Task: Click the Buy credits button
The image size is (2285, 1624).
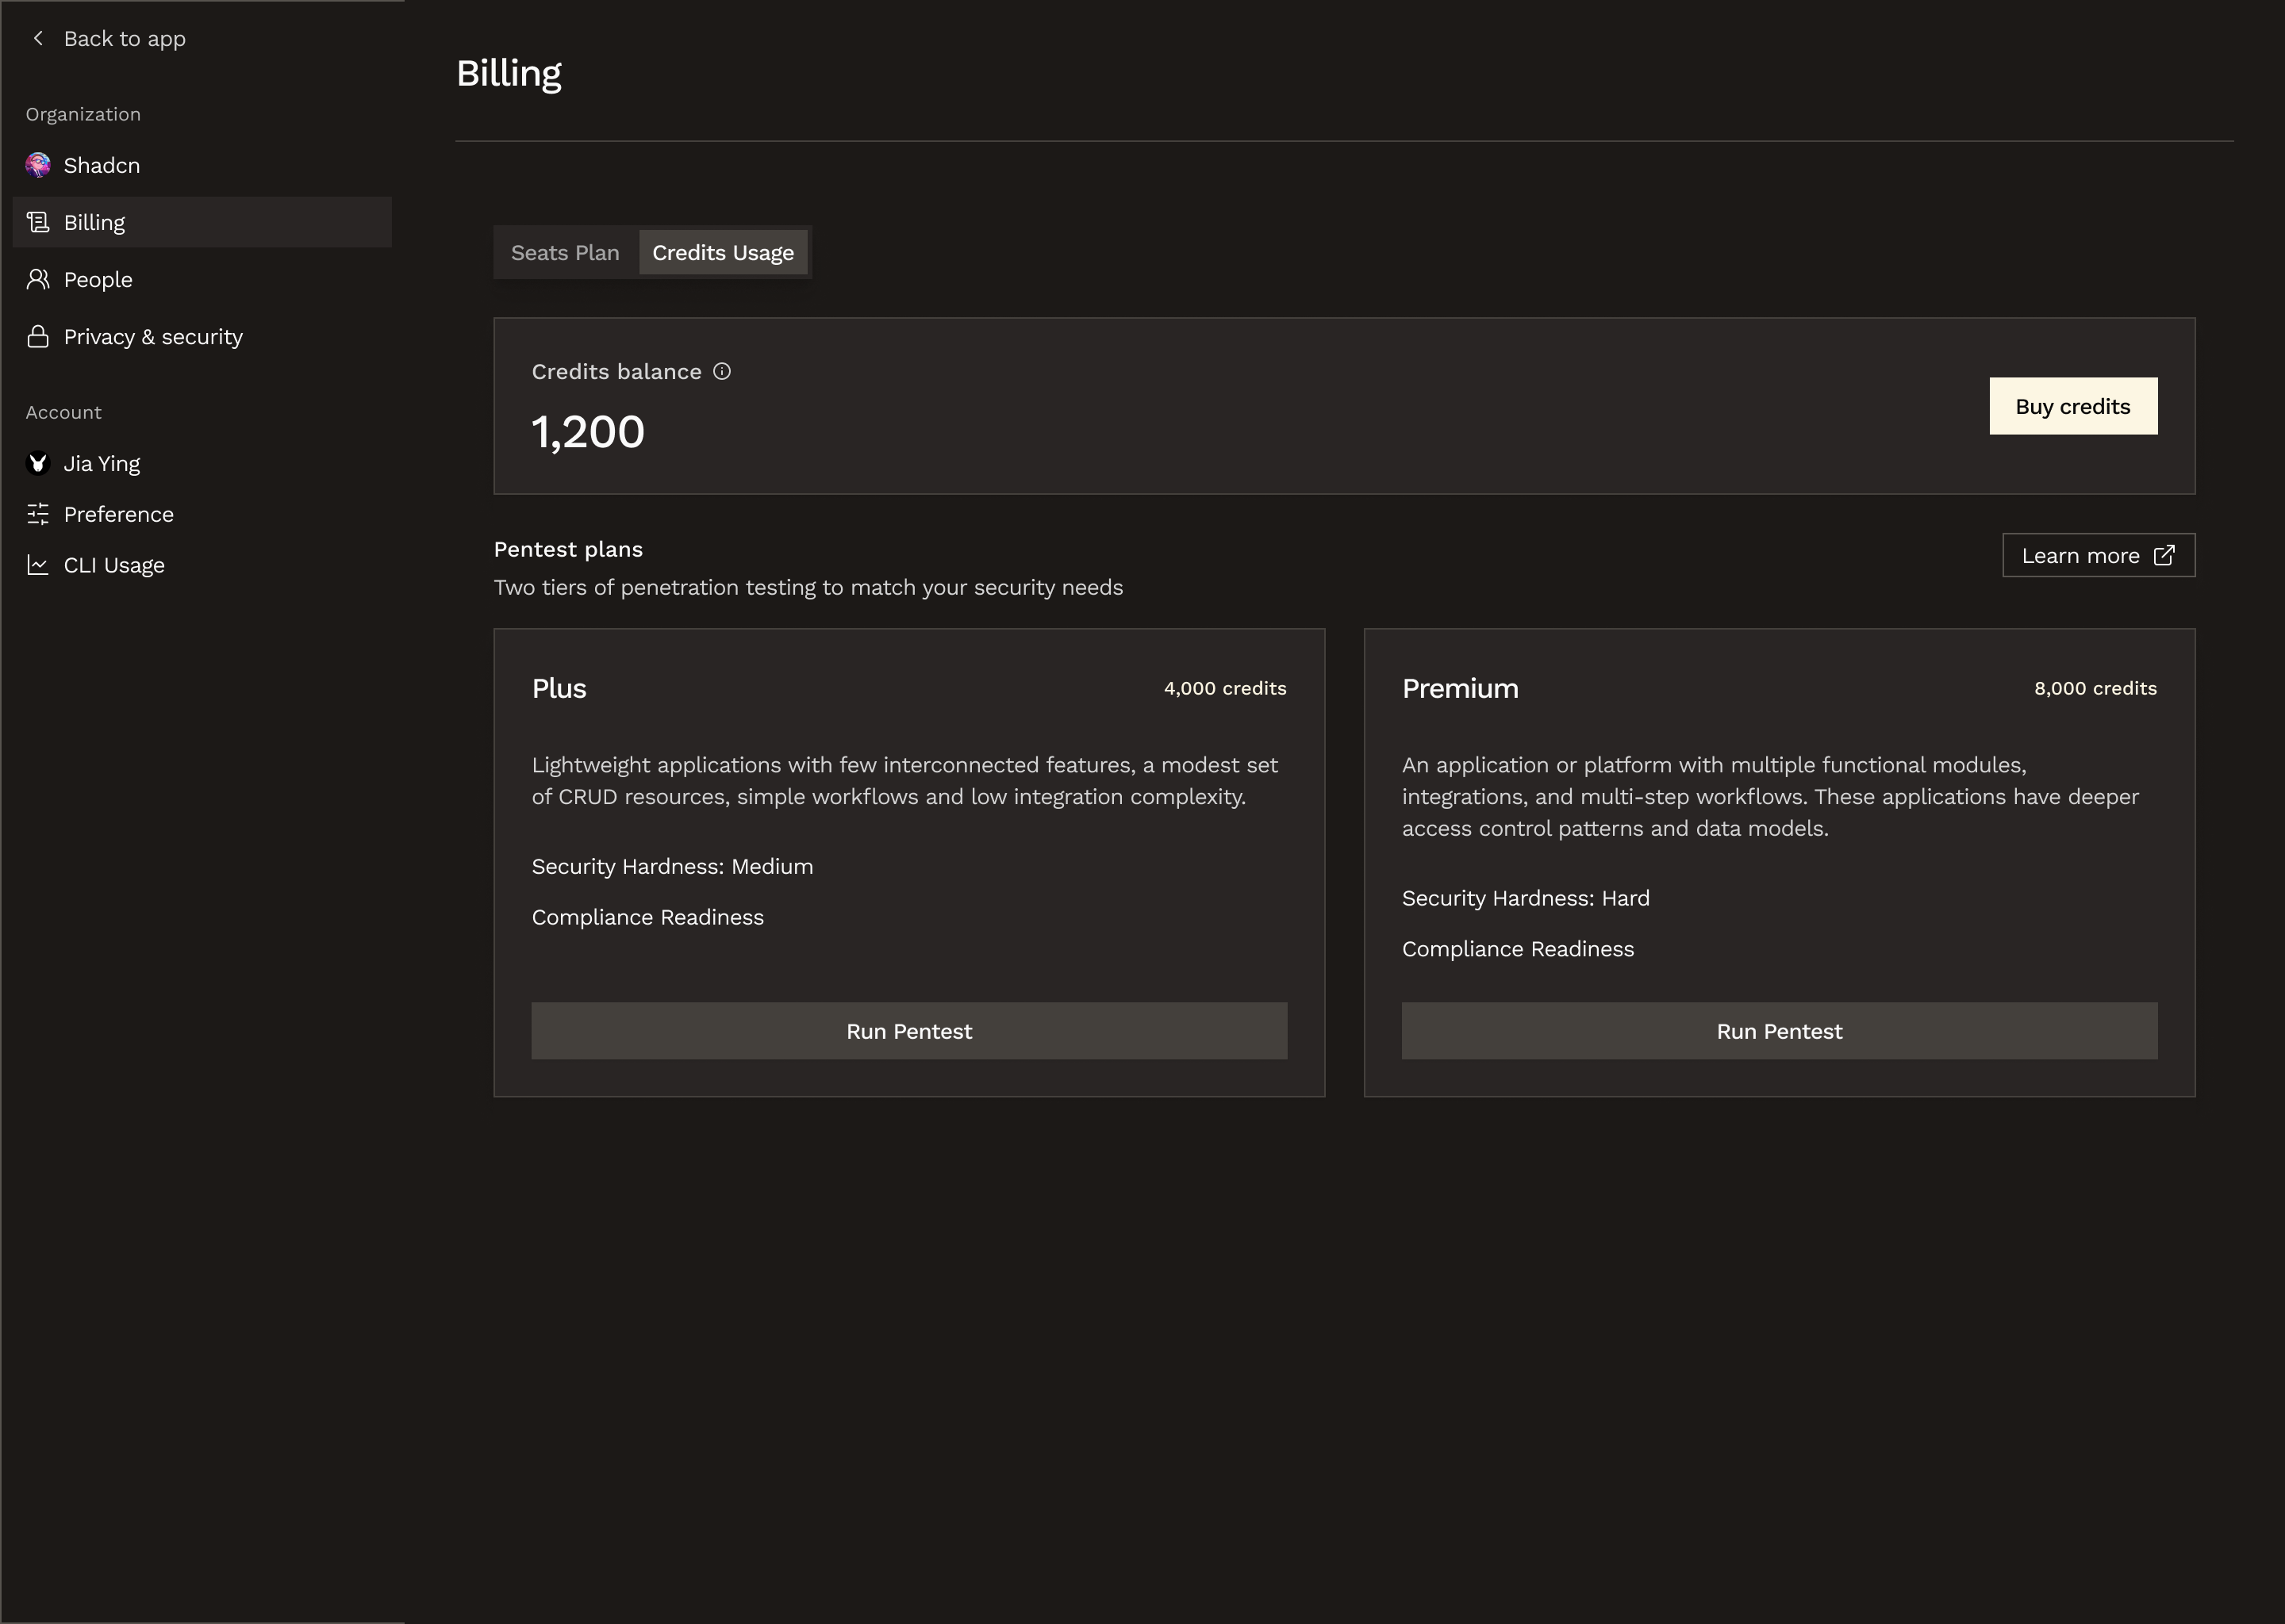Action: click(2073, 406)
